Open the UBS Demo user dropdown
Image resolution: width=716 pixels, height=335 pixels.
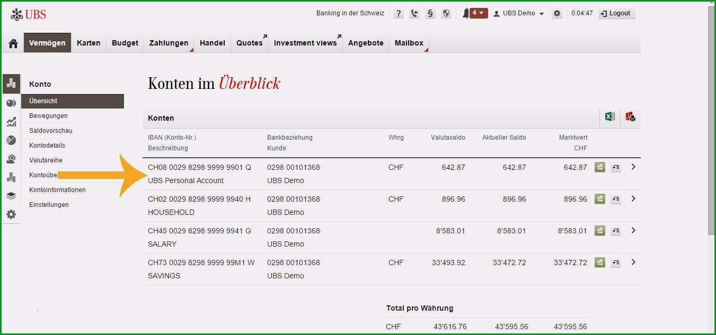click(519, 14)
